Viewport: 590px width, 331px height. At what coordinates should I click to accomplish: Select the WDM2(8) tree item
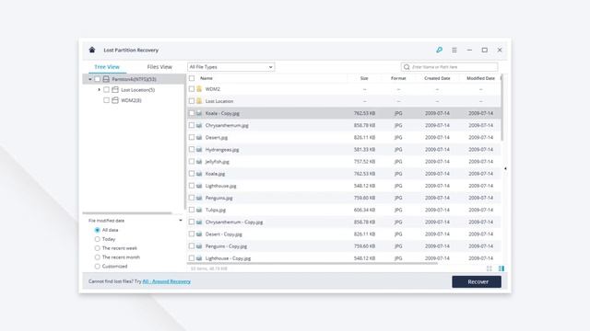[131, 100]
